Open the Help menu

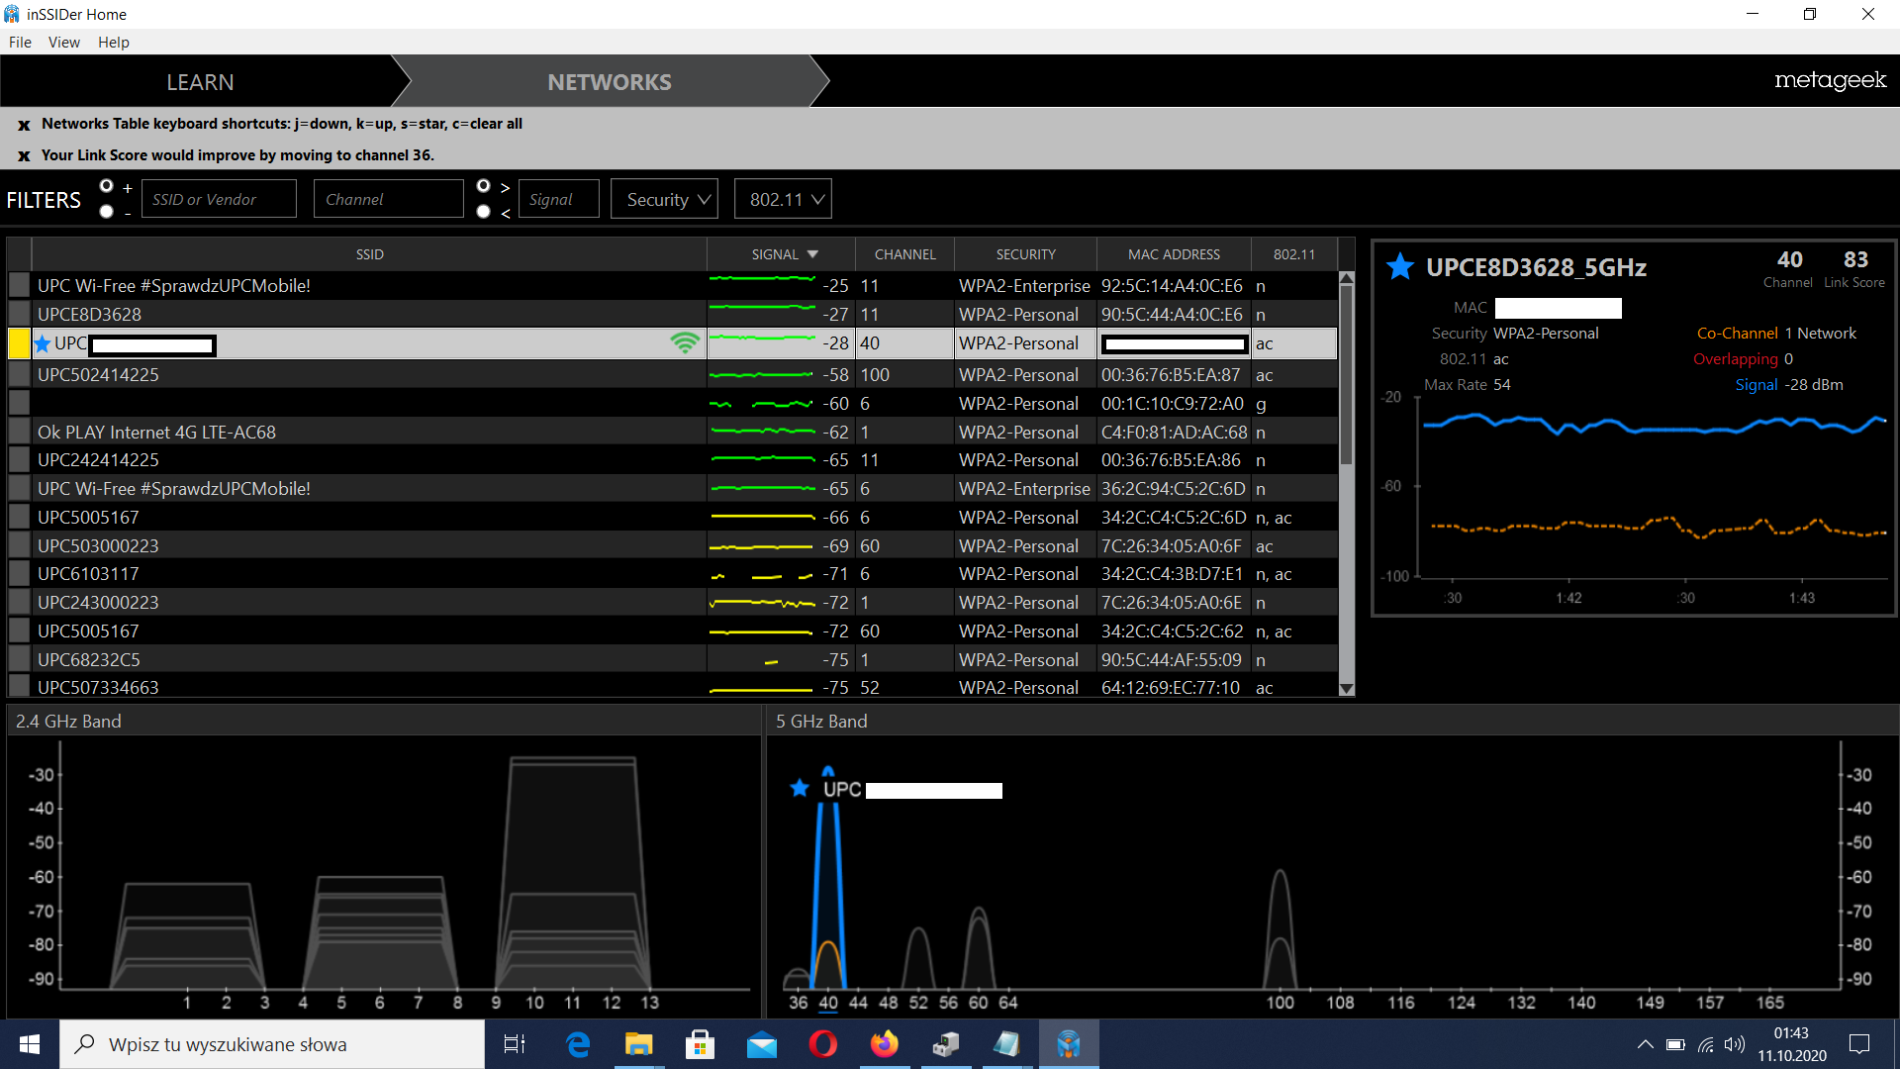point(114,42)
